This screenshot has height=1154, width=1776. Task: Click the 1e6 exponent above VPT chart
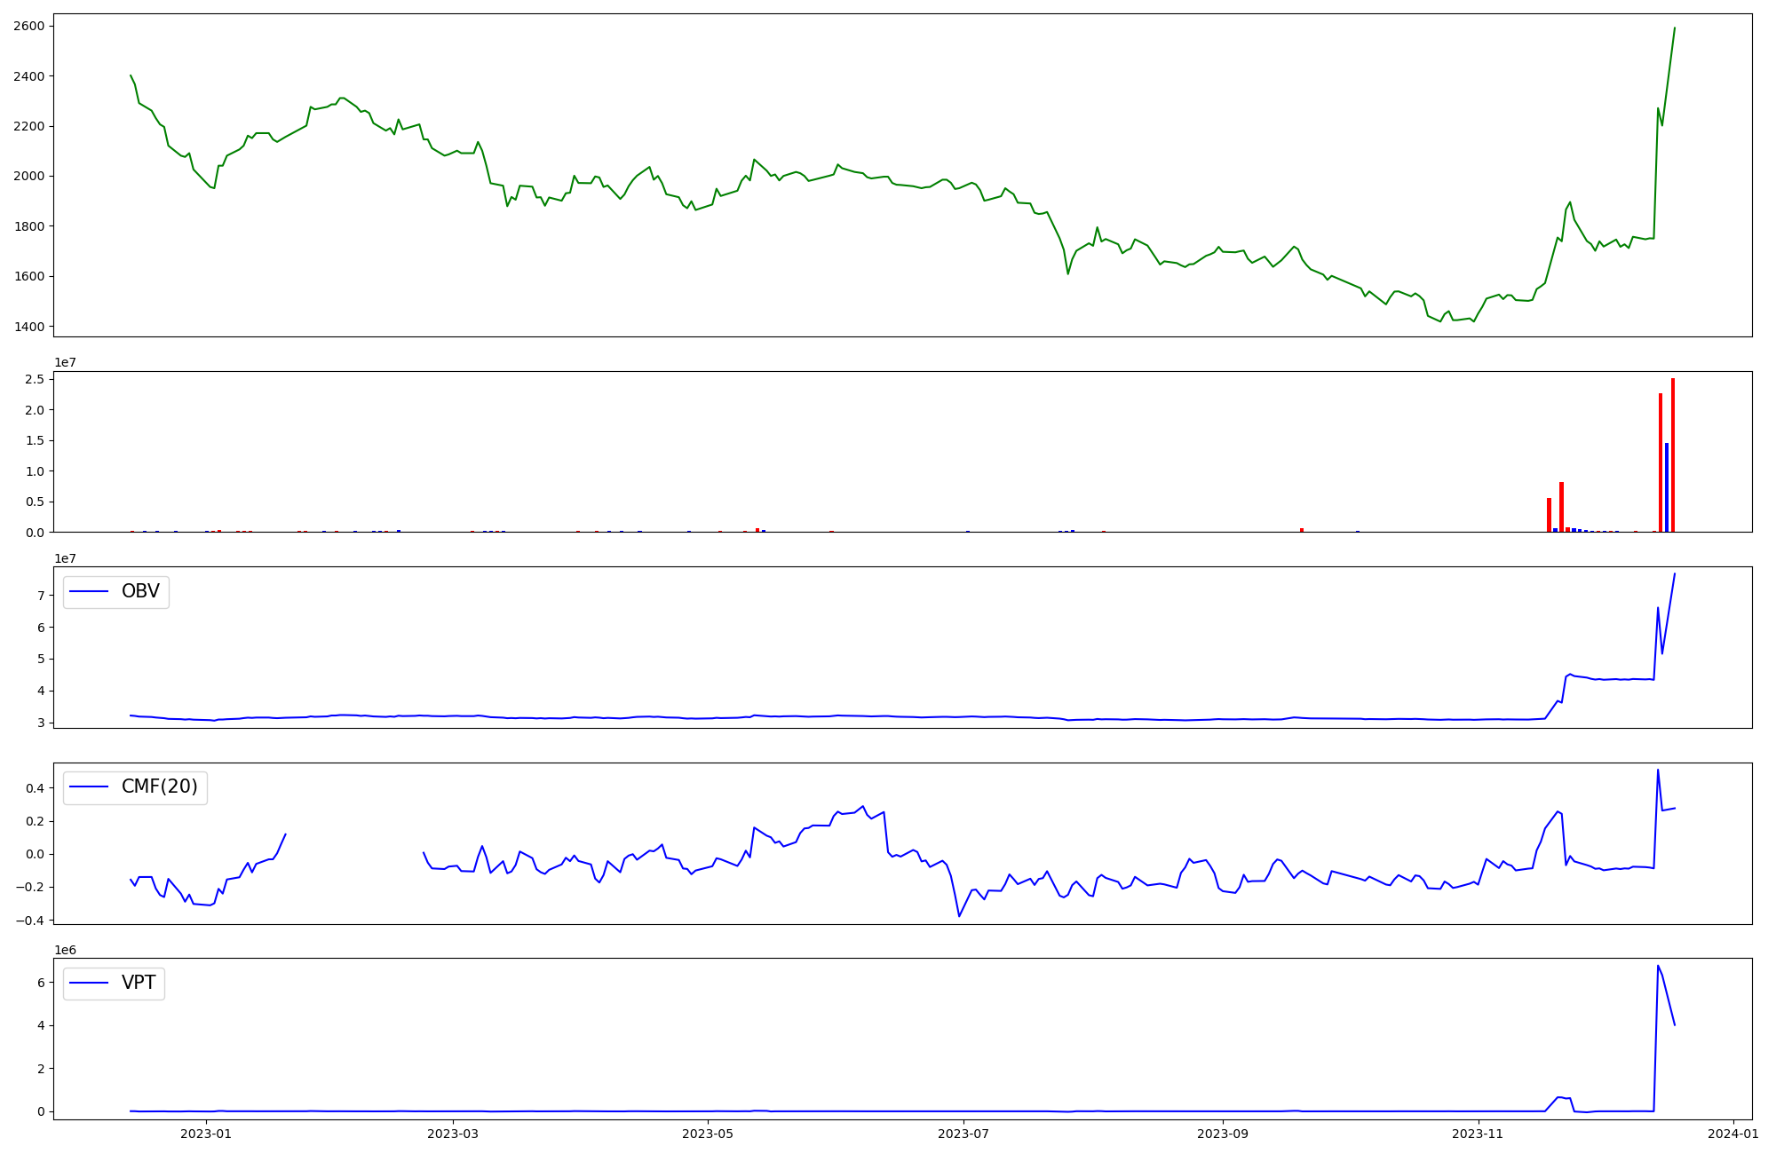(x=65, y=950)
